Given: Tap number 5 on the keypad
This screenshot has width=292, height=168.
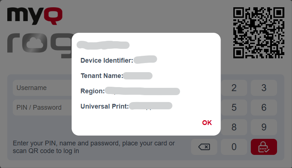Looking at the screenshot, I should tap(234, 108).
